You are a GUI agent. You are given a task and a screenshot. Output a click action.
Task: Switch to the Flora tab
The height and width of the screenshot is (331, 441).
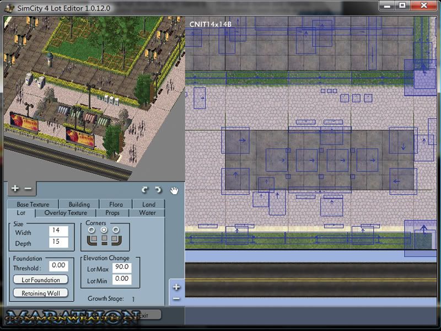pos(116,204)
